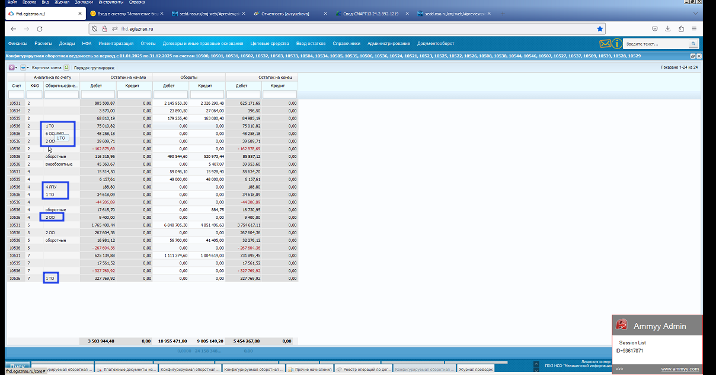Open the Инвентаризация menu

116,44
